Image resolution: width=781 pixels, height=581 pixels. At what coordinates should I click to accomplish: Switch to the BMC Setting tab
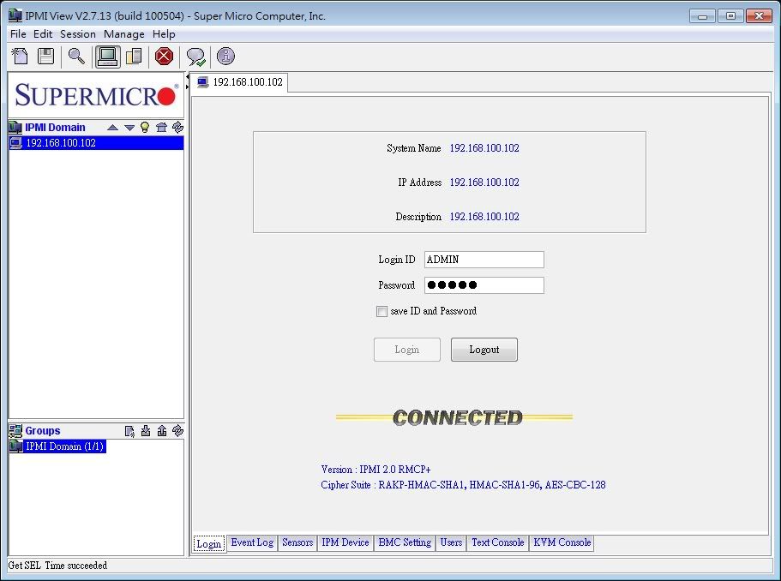[x=405, y=542]
